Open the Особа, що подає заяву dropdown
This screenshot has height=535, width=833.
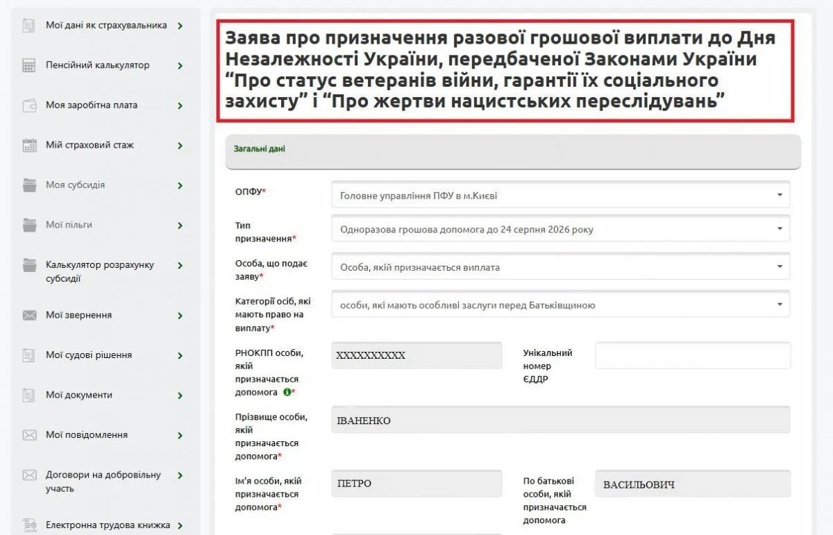pos(560,266)
